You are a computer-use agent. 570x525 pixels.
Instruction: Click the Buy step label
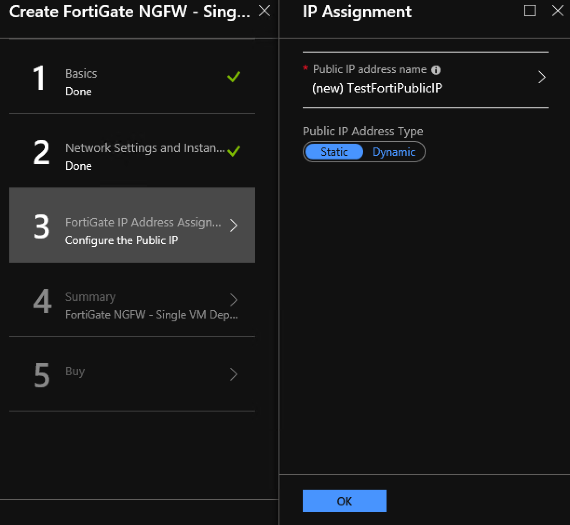pos(75,372)
